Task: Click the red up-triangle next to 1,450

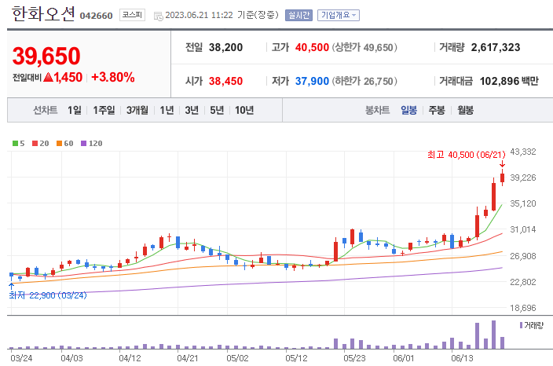Action: pyautogui.click(x=49, y=77)
